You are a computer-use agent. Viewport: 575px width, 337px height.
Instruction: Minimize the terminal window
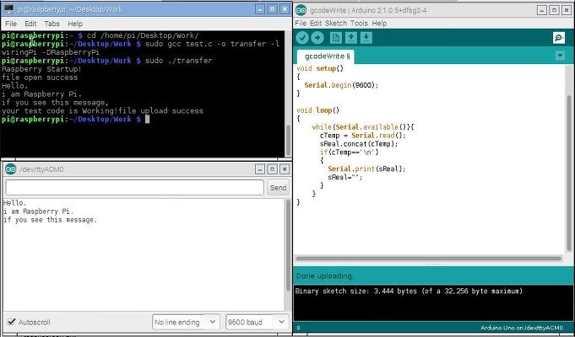pos(260,9)
